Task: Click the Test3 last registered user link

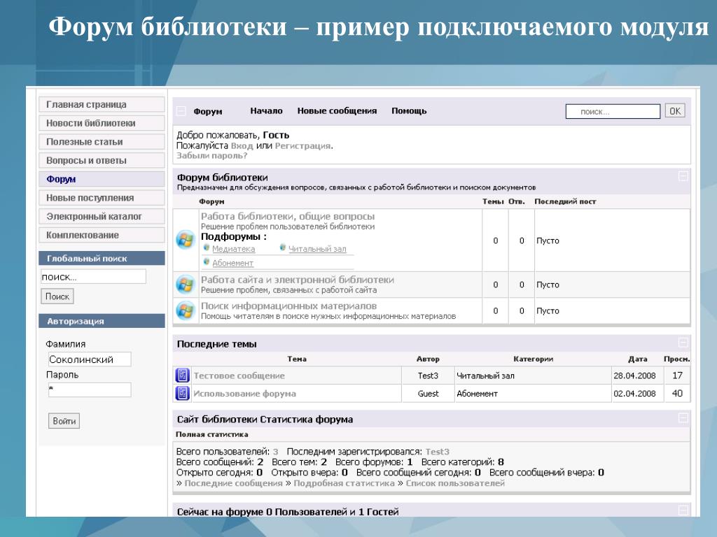Action: 437,452
